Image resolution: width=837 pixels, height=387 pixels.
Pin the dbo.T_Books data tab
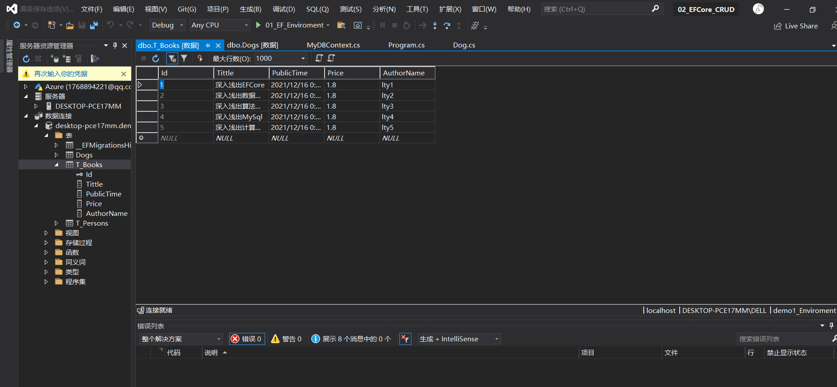207,45
